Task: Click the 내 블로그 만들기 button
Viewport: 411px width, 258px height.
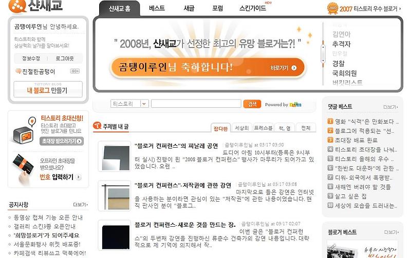Action: (x=48, y=89)
